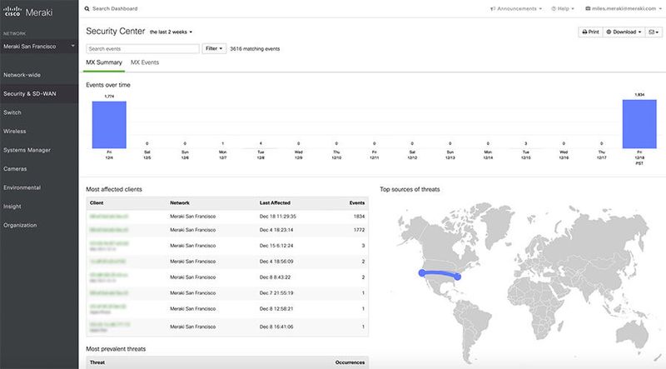The width and height of the screenshot is (666, 369).
Task: Focus the Search events input
Action: (x=142, y=49)
